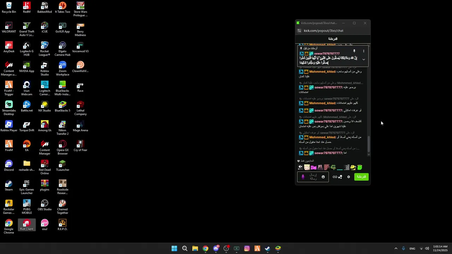
Task: Click the green chat send button
Action: [x=361, y=177]
